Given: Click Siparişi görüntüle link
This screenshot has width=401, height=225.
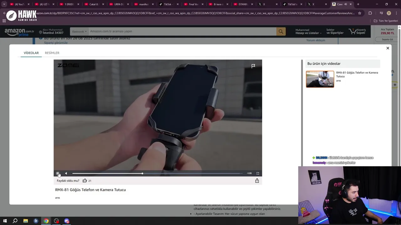Looking at the screenshot, I should tap(56, 43).
